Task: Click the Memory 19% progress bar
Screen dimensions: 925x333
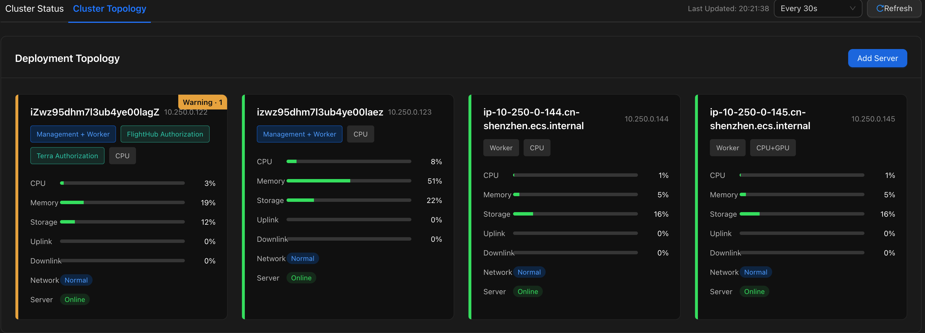Action: (x=122, y=202)
